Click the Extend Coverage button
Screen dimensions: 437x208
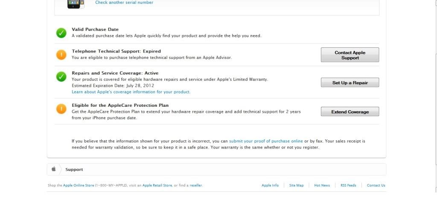coord(350,112)
